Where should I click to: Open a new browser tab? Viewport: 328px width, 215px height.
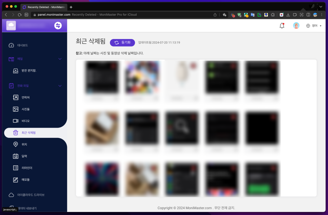(x=71, y=7)
